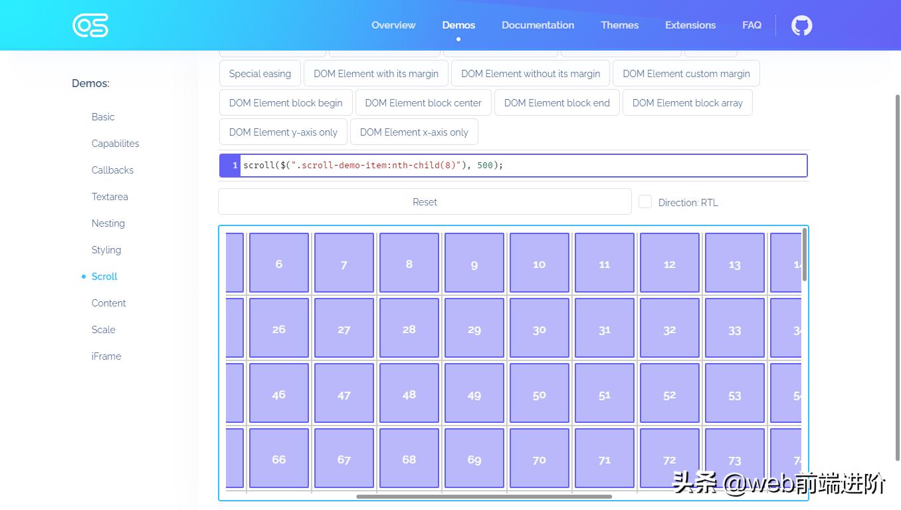Open the iFrame demo page
This screenshot has height=510, width=901.
click(106, 356)
